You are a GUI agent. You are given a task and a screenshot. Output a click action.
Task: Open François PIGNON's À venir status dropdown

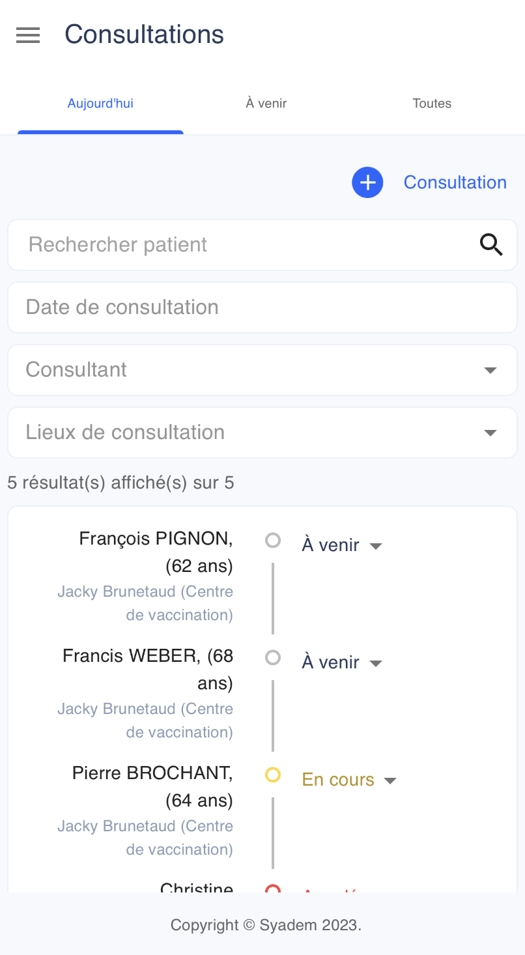coord(341,545)
